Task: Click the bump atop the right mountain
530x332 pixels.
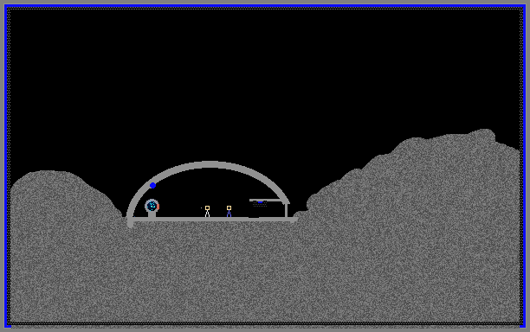Action: coord(484,134)
